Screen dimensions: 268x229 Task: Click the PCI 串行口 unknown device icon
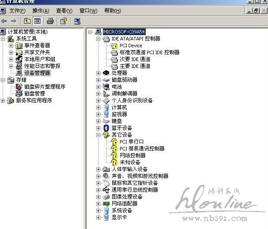tap(114, 142)
